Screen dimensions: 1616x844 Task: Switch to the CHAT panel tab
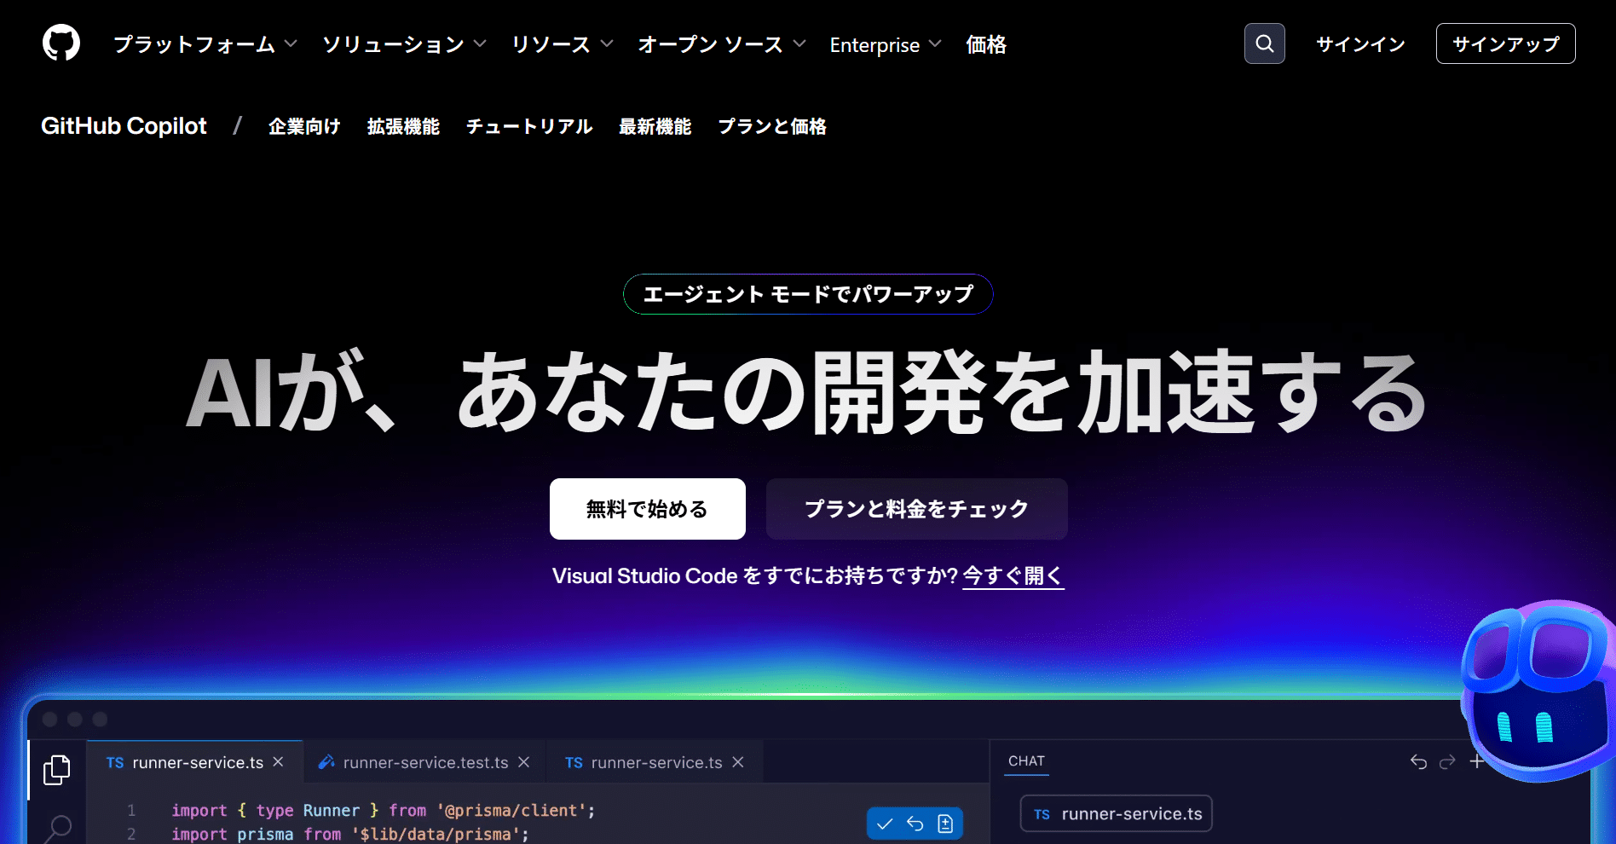tap(1026, 761)
